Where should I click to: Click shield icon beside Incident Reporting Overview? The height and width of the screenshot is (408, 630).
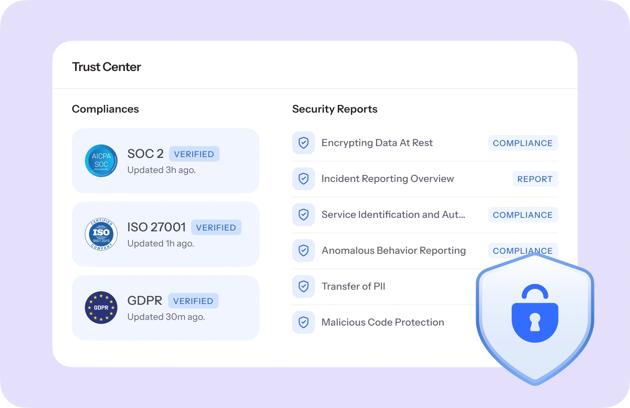point(304,179)
